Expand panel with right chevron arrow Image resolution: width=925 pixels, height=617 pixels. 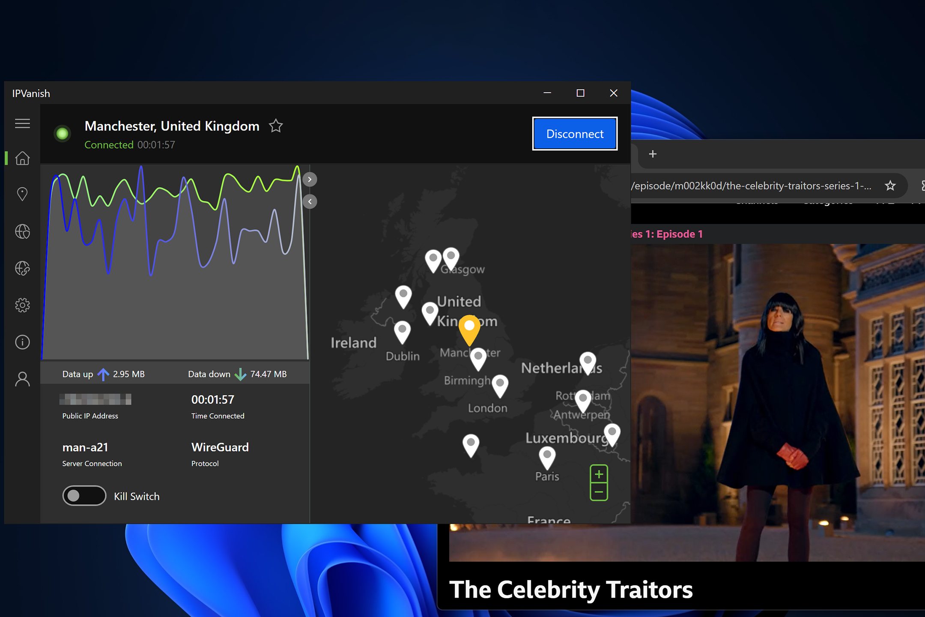point(310,179)
